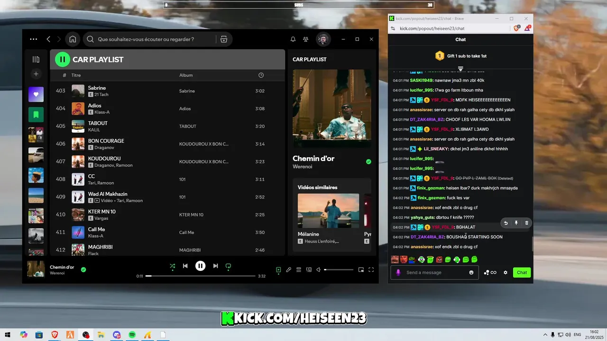Click username DT_ZAK4RIA_BZ in the BOUSHAQ message
The width and height of the screenshot is (607, 341).
427,237
